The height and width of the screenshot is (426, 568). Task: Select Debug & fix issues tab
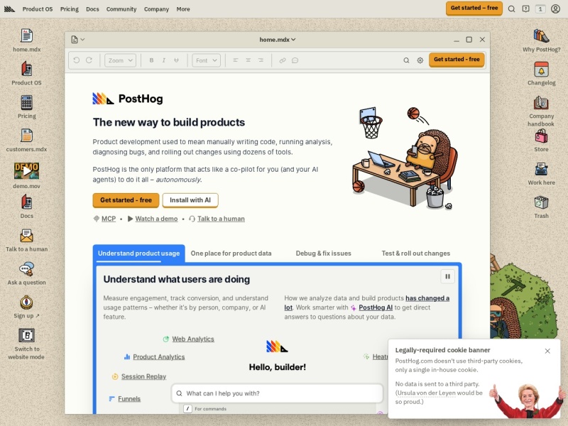[x=324, y=253]
